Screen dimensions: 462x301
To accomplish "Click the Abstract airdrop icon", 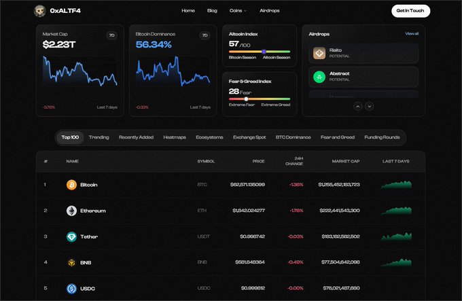I will point(319,77).
